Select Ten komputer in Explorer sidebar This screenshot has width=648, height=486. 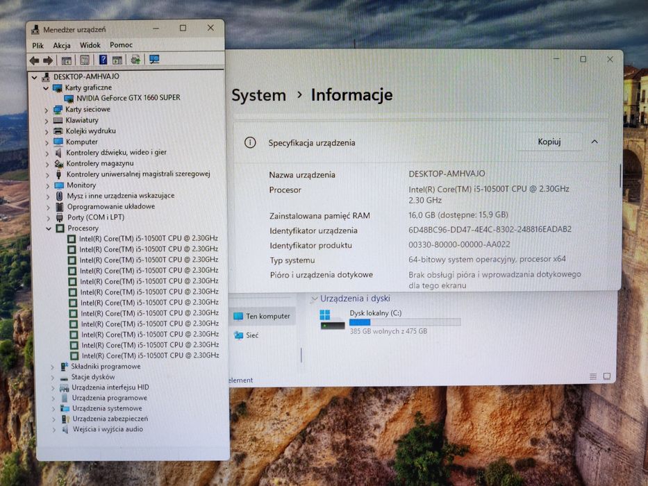263,317
